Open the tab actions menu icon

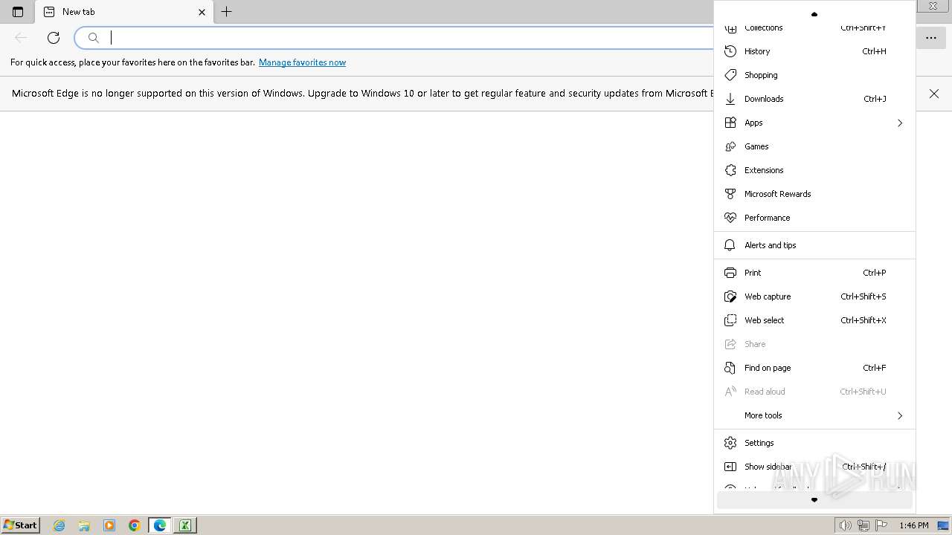click(x=18, y=12)
